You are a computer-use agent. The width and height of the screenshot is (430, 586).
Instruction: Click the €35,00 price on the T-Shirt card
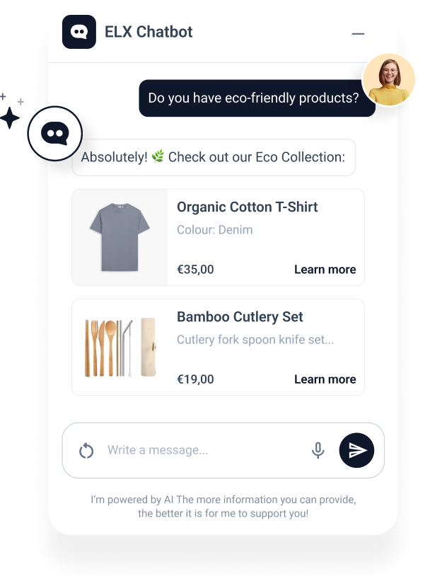(195, 270)
